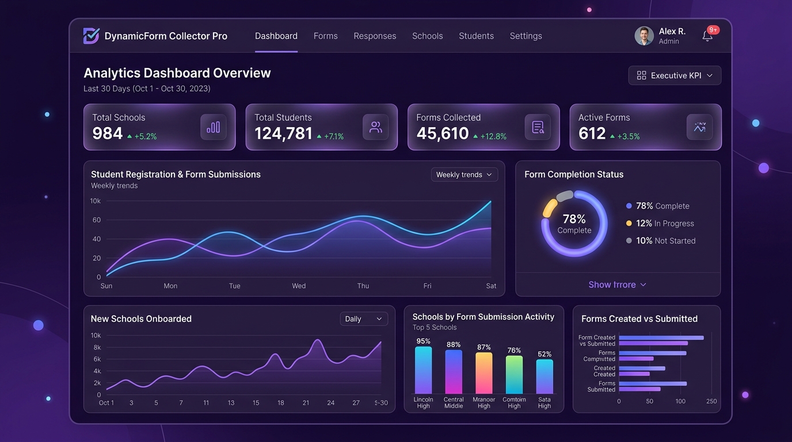Viewport: 792px width, 442px height.
Task: Click the Central Middle bar in Top 5 Schools
Action: coord(454,372)
